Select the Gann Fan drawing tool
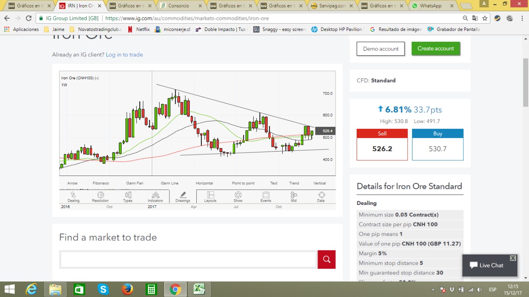Image resolution: width=529 pixels, height=297 pixels. tap(134, 183)
